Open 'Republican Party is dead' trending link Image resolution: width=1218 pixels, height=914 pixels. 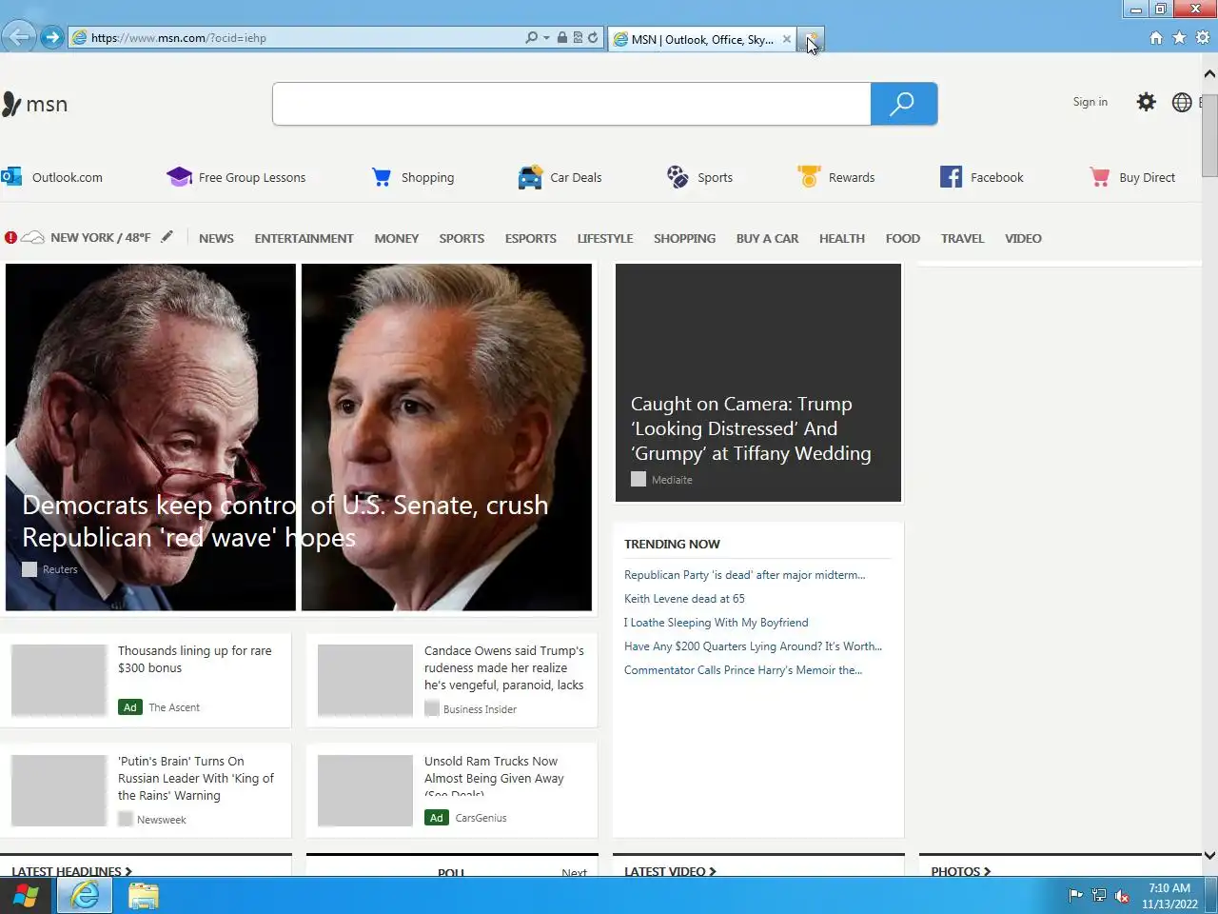[x=744, y=575]
